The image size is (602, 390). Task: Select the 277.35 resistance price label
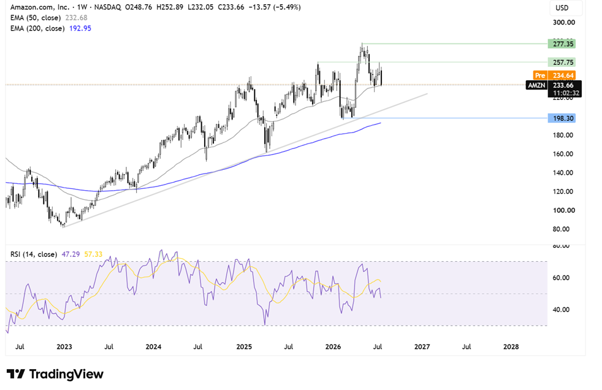562,44
